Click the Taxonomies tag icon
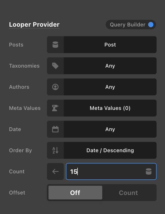Image resolution: width=165 pixels, height=214 pixels. pos(55,66)
